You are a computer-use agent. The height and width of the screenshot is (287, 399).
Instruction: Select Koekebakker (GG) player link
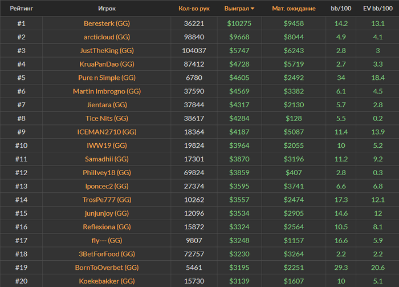108,281
